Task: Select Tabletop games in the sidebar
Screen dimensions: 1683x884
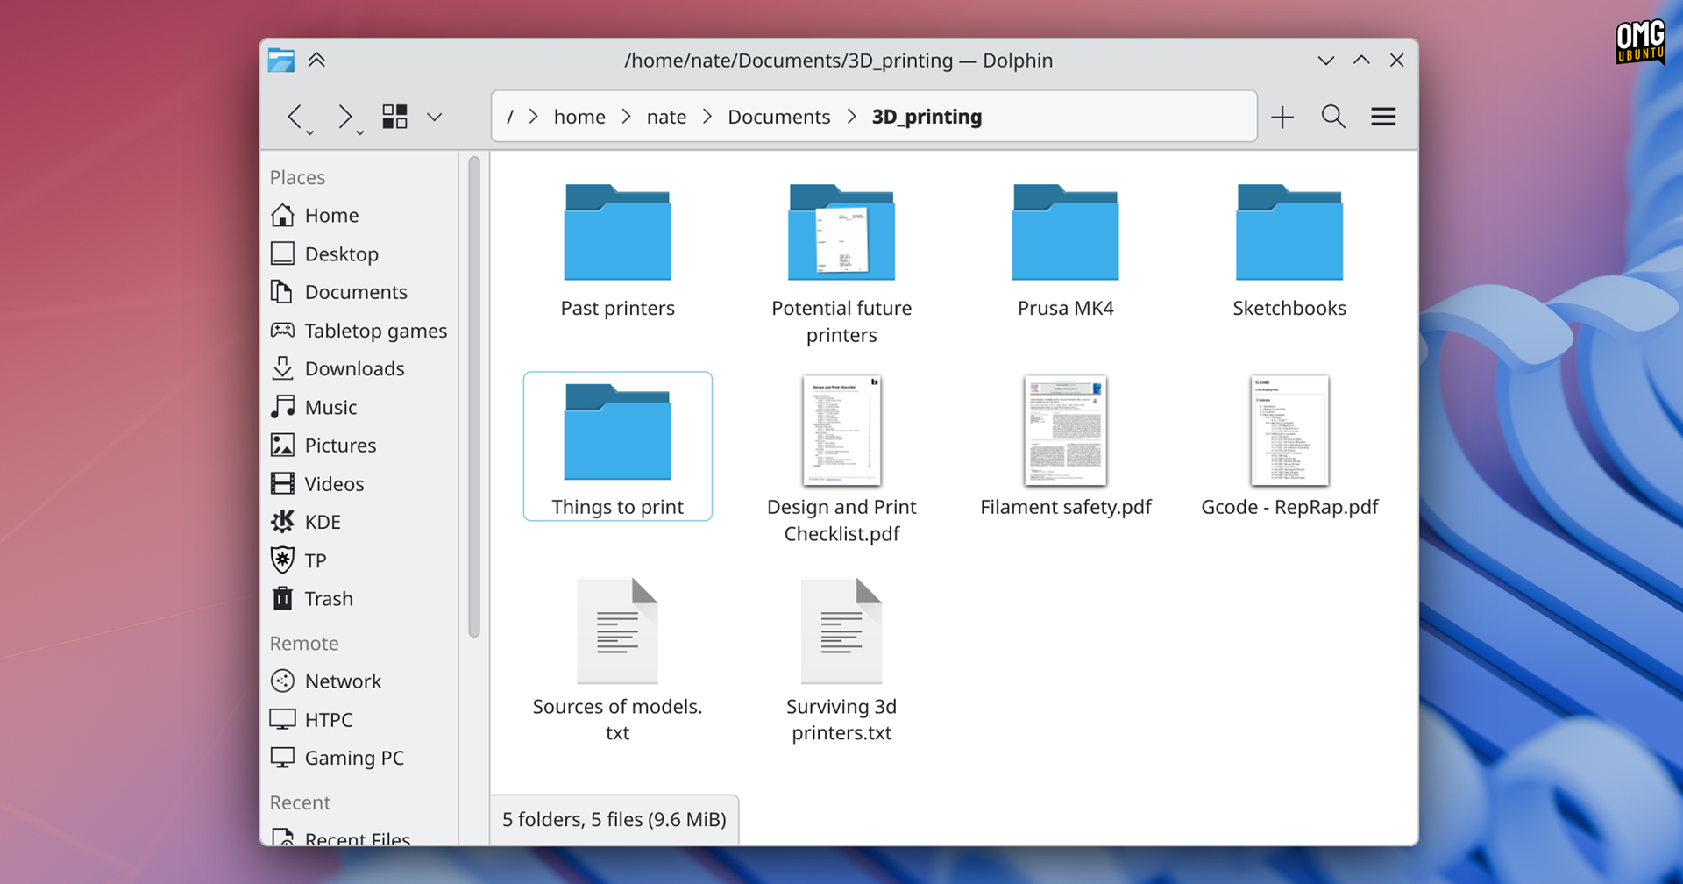Action: click(x=375, y=331)
